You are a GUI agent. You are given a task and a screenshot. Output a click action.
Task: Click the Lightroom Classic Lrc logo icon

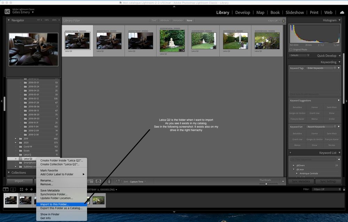pos(7,12)
